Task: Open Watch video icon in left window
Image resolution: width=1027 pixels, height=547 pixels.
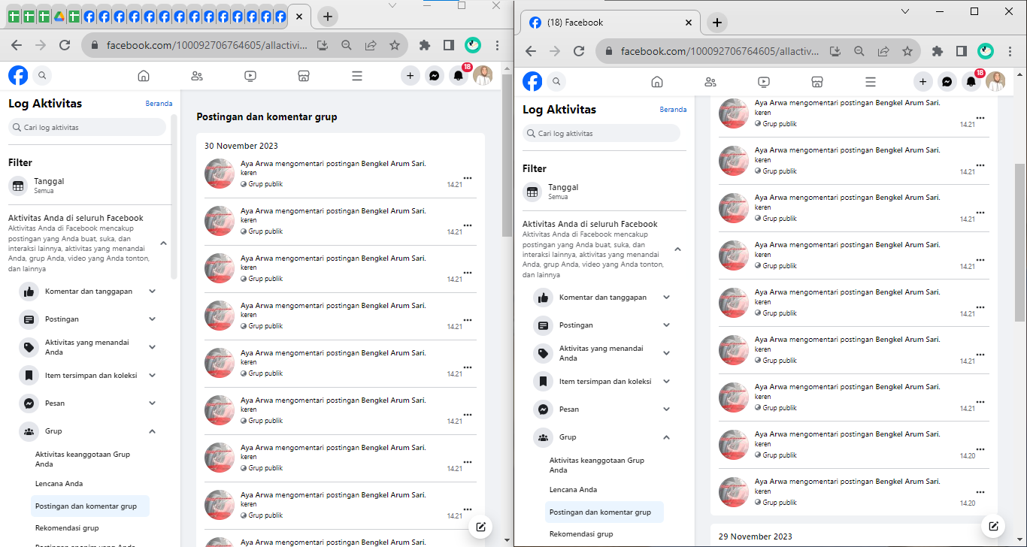Action: [250, 75]
